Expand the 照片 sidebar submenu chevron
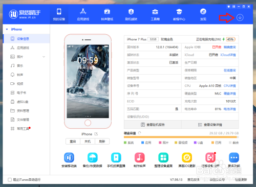Image resolution: width=256 pixels, height=187 pixels. click(x=44, y=57)
